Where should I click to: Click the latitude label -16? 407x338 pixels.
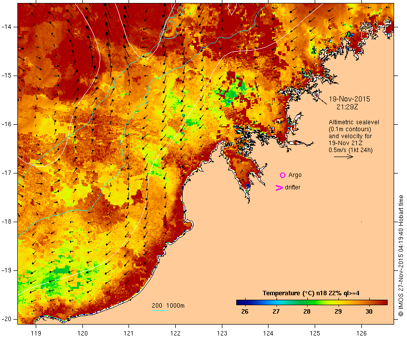click(x=6, y=124)
